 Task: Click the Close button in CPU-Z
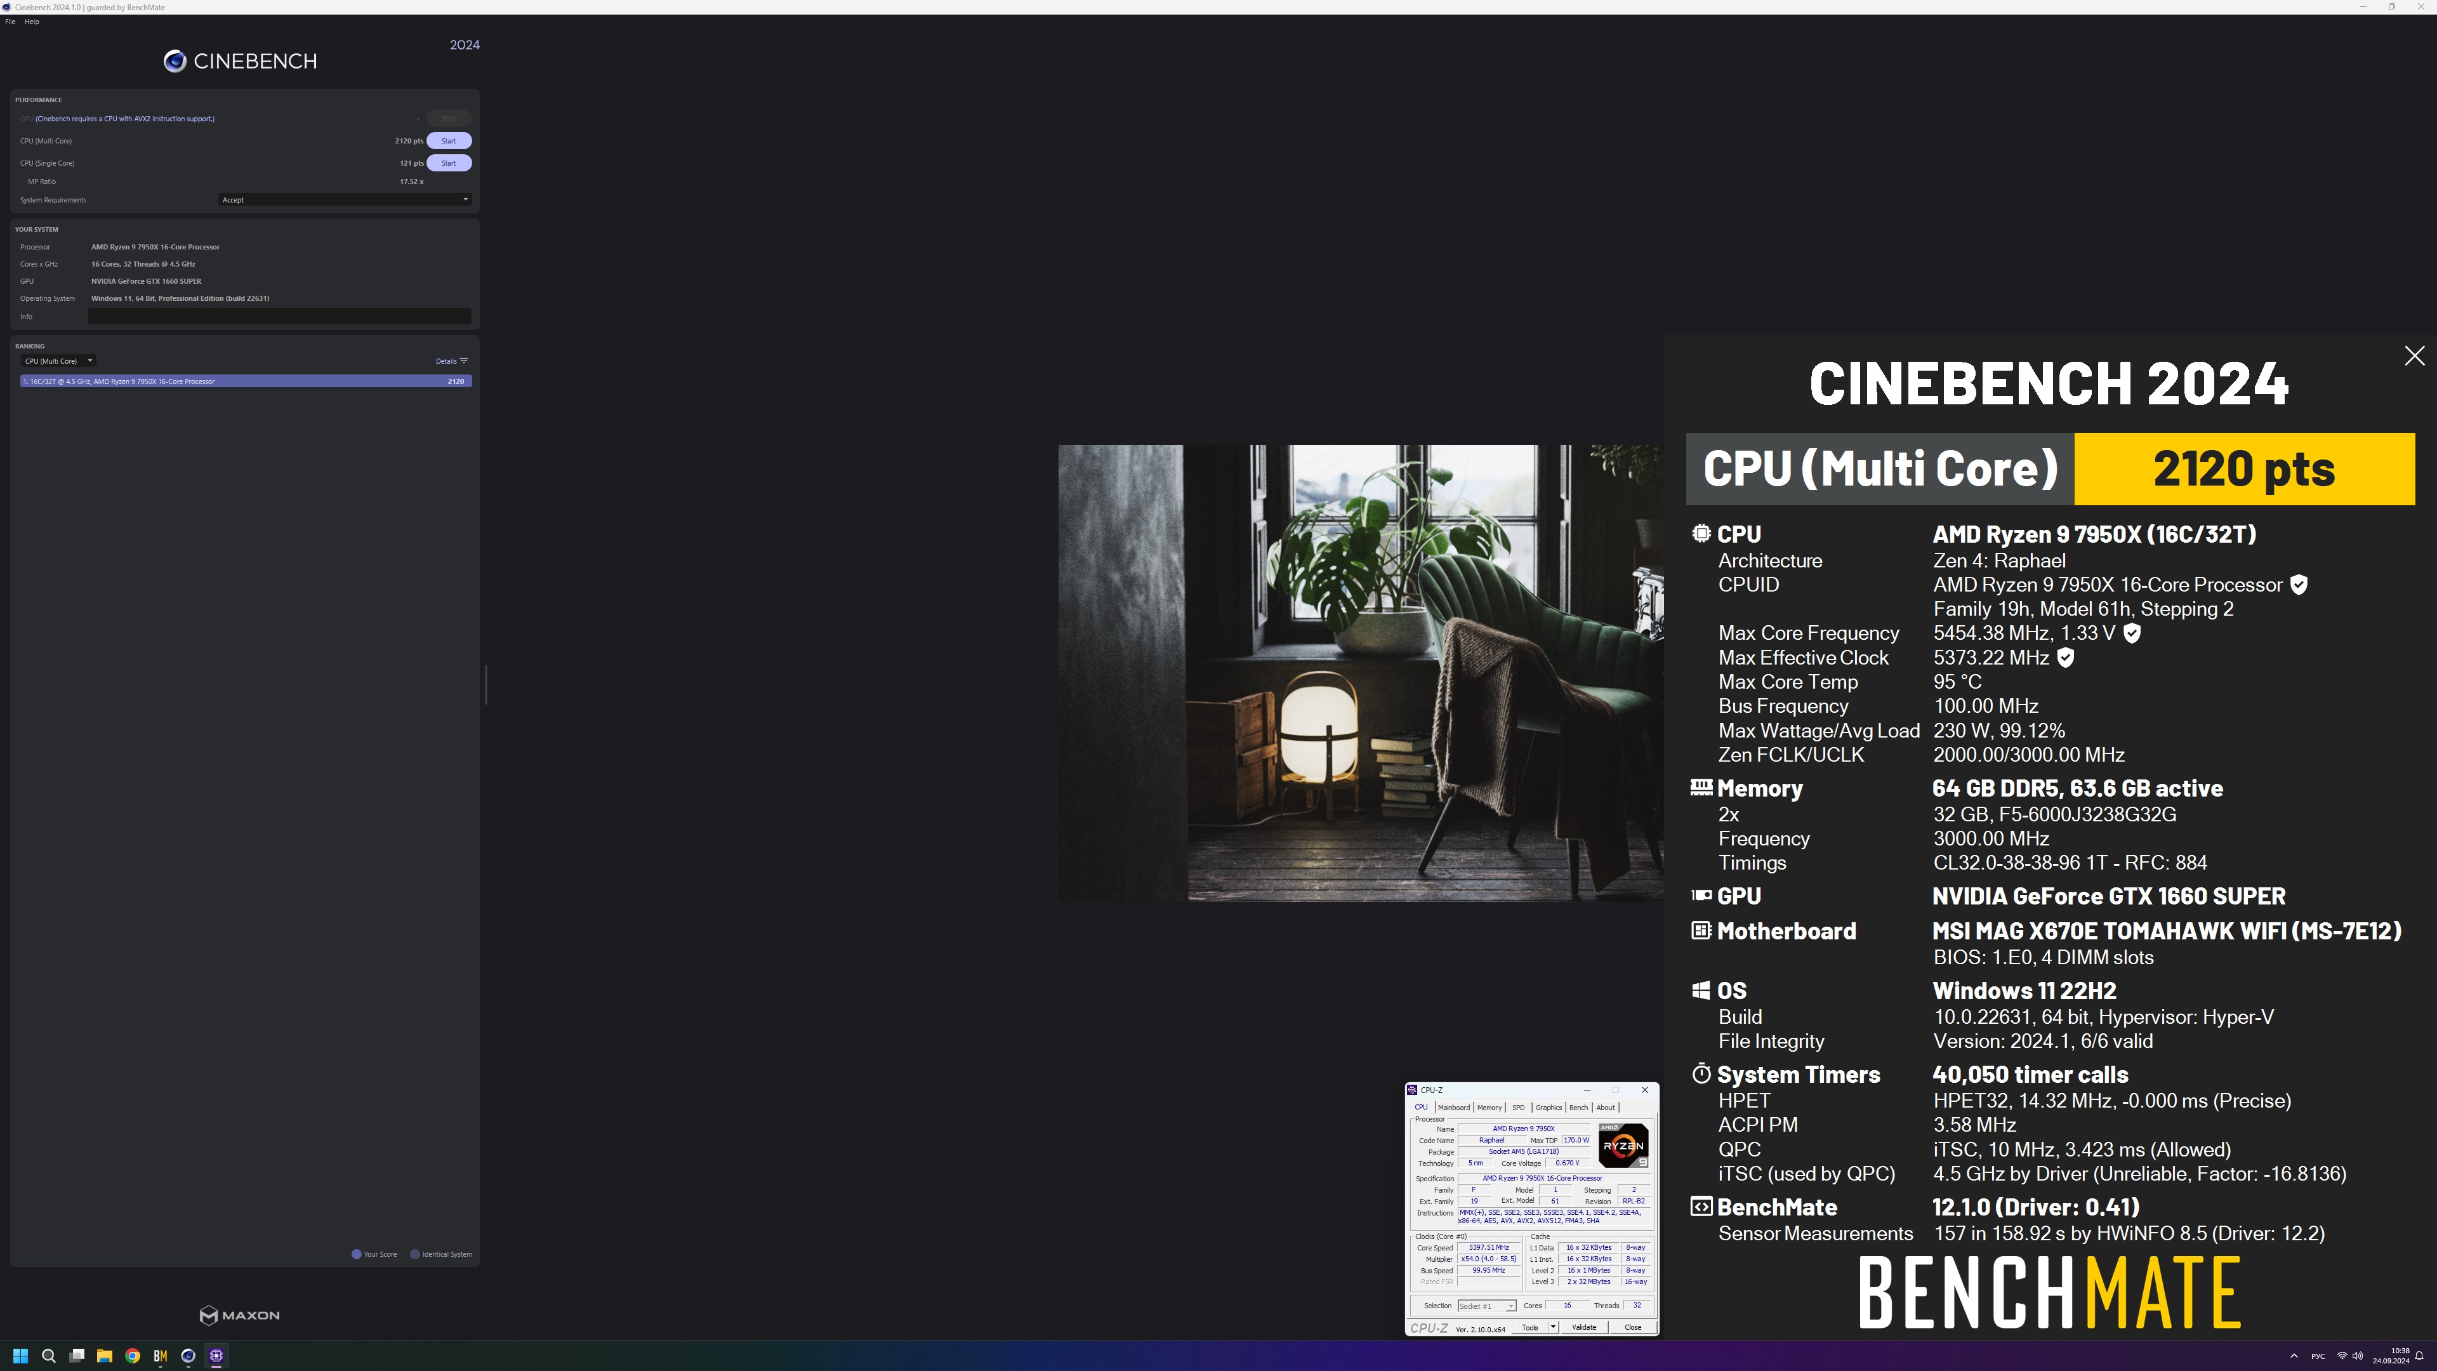[1633, 1327]
